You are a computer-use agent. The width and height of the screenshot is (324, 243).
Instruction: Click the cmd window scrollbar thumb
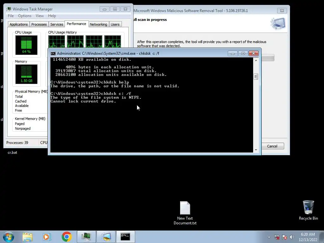pyautogui.click(x=256, y=77)
